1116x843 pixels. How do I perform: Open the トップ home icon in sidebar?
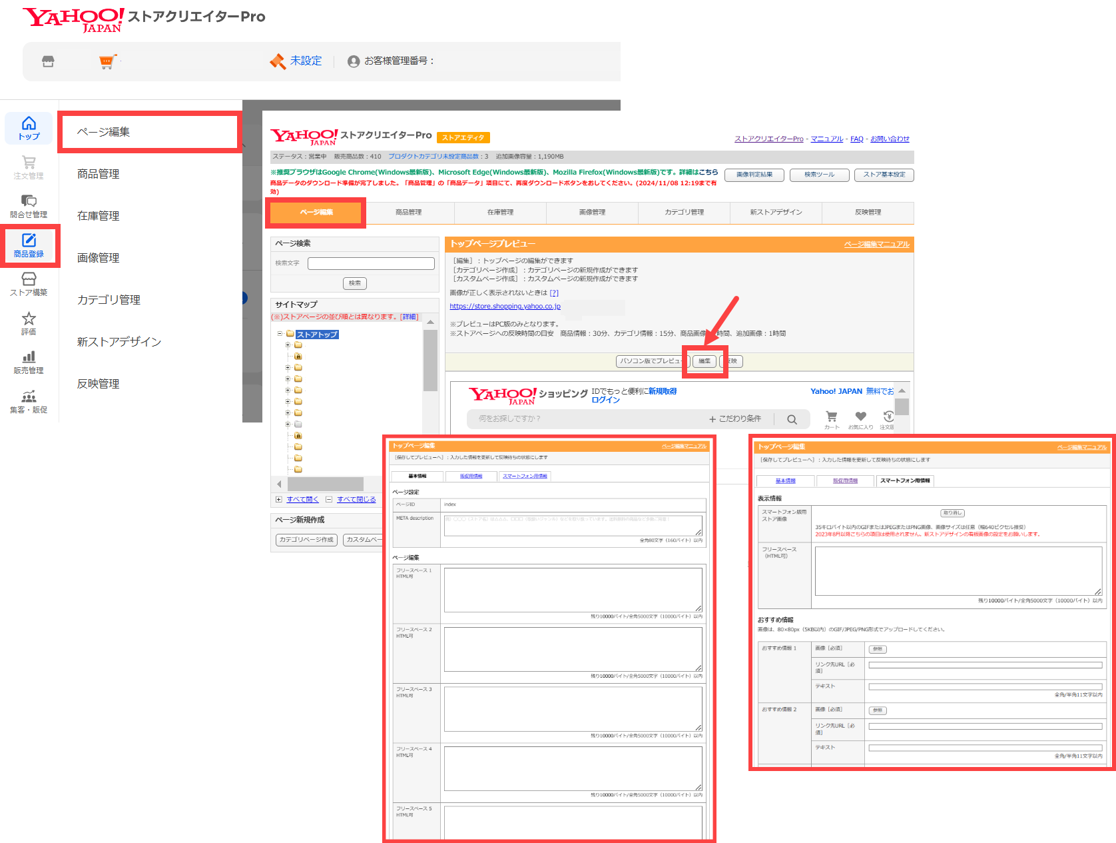[29, 128]
